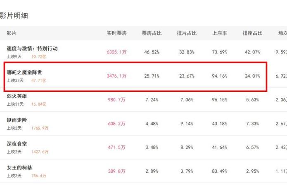The image size is (287, 185).
Task: Click the 上座率 column header
Action: click(x=220, y=33)
